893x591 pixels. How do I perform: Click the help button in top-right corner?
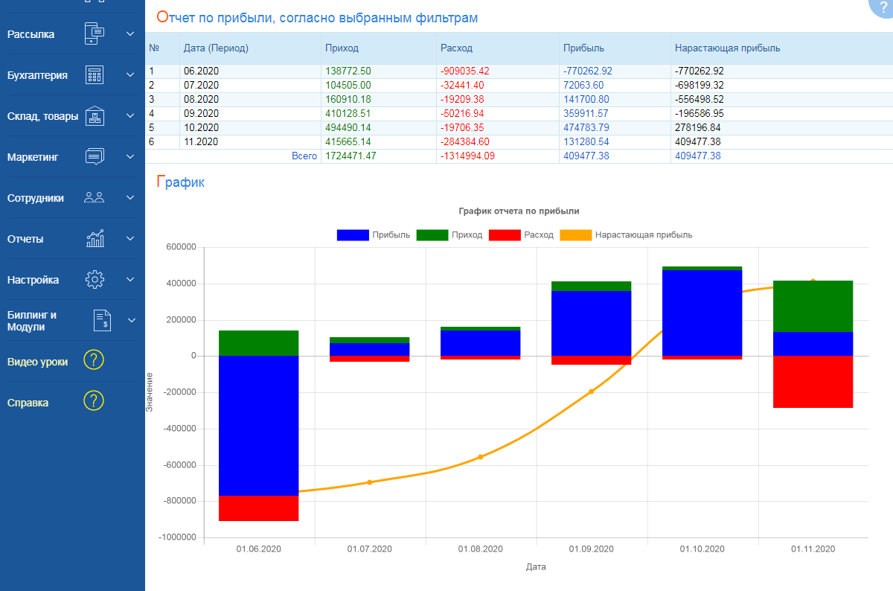[883, 7]
